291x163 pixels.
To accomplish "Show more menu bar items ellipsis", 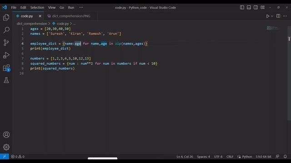I will 81,7.
